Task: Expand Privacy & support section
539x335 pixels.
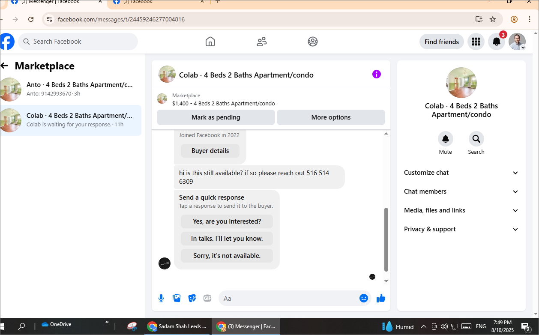Action: 461,229
